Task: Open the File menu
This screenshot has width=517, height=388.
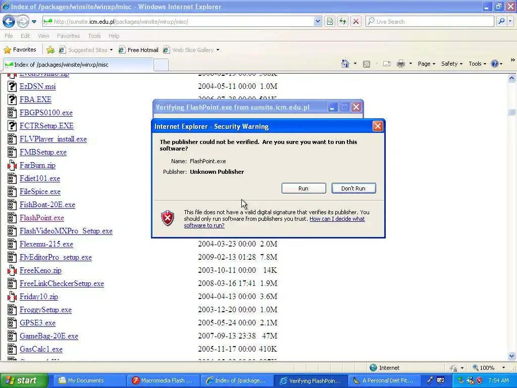Action: [x=9, y=36]
